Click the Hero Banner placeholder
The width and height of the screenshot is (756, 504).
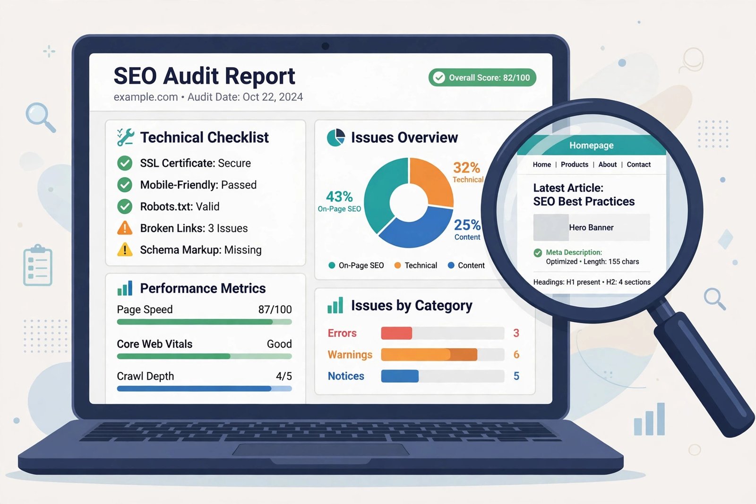(592, 228)
